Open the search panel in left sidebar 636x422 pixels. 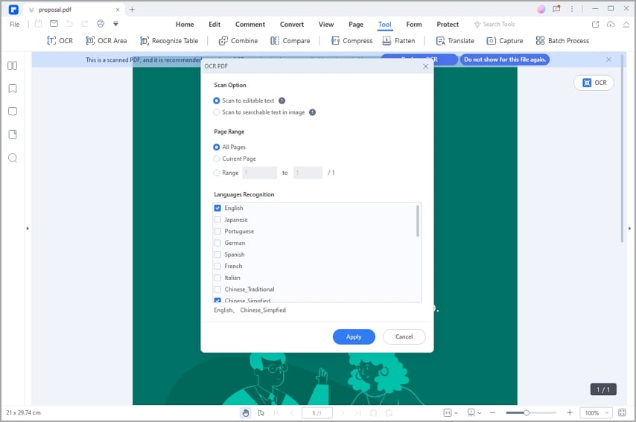[x=13, y=158]
